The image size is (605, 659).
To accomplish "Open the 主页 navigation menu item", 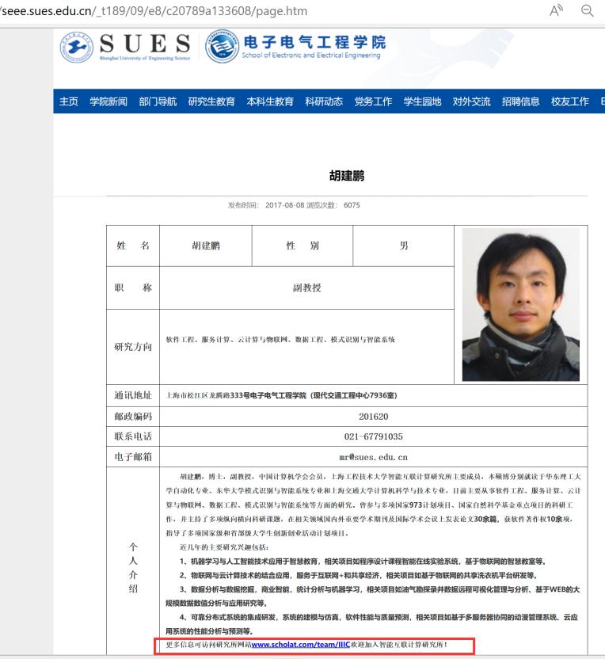I will click(x=69, y=101).
